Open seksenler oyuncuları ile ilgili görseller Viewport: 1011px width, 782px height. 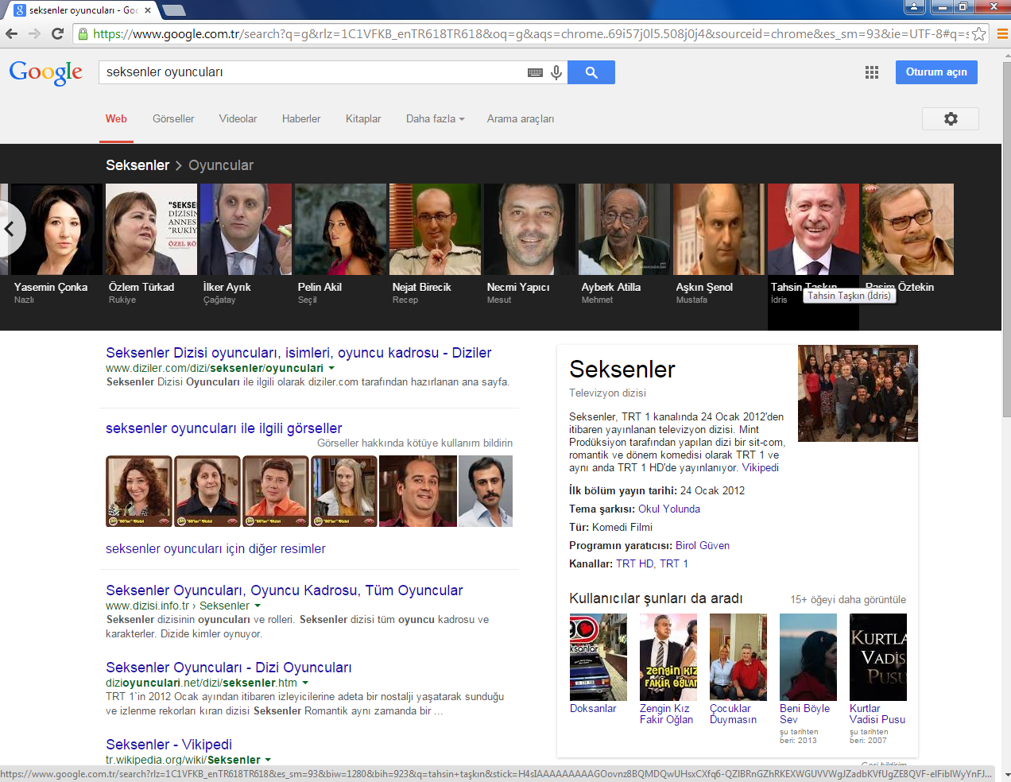click(x=223, y=428)
